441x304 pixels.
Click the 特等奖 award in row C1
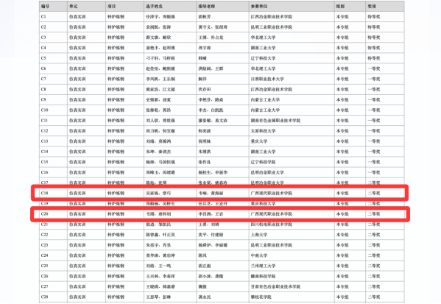374,17
